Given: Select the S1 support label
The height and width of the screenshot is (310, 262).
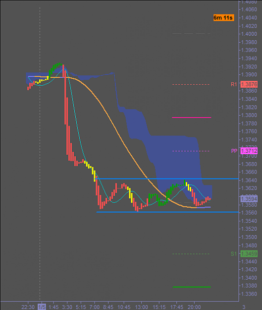Looking at the screenshot, I should point(234,253).
